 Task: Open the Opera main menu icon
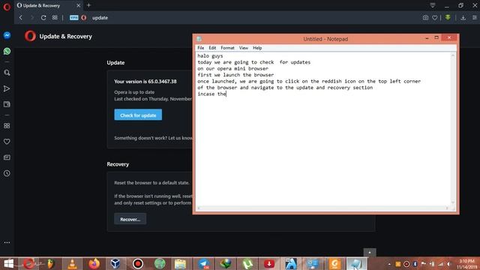coord(7,7)
